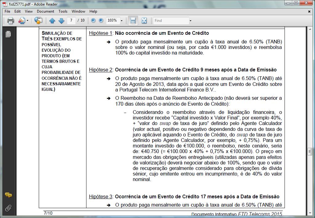Expand the collaboration dropdown arrow
This screenshot has width=315, height=218.
click(x=27, y=21)
